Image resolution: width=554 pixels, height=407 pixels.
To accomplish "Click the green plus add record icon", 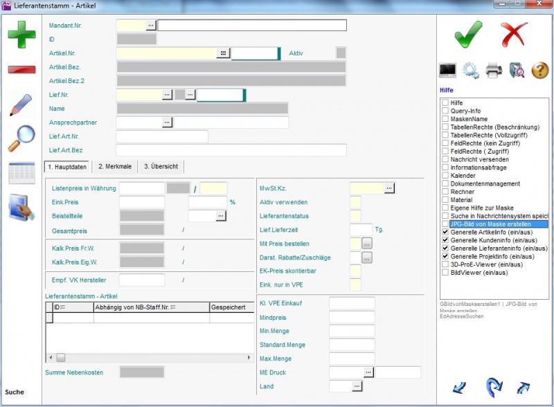I will point(21,35).
